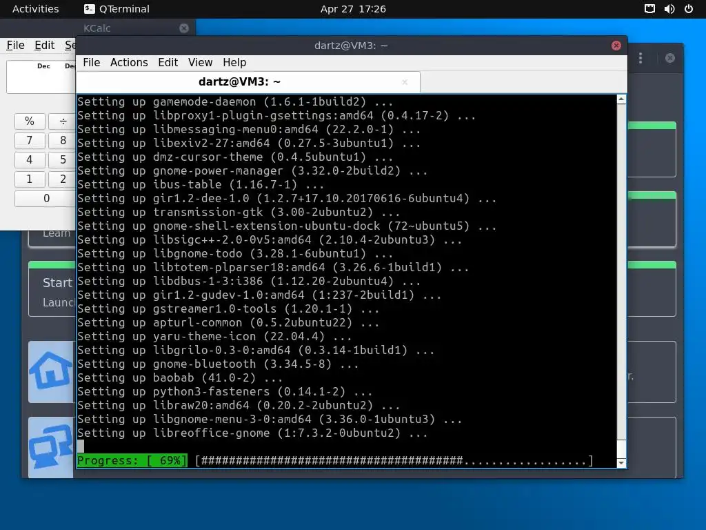Click the terminal vertical scrollbar track
Image resolution: width=706 pixels, height=530 pixels.
pos(621,271)
